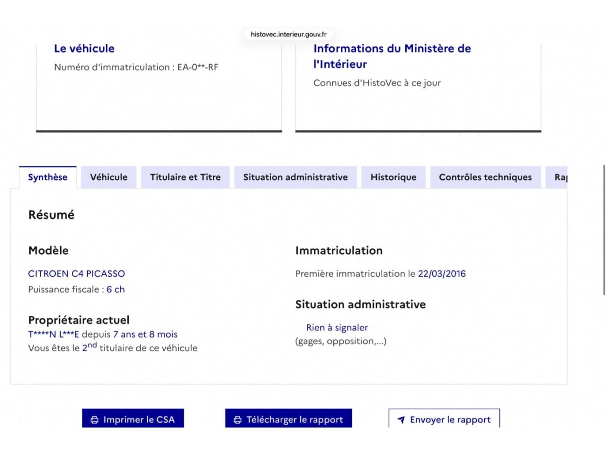This screenshot has width=606, height=454.
Task: Download the report via Télécharger le rapport
Action: coord(289,419)
